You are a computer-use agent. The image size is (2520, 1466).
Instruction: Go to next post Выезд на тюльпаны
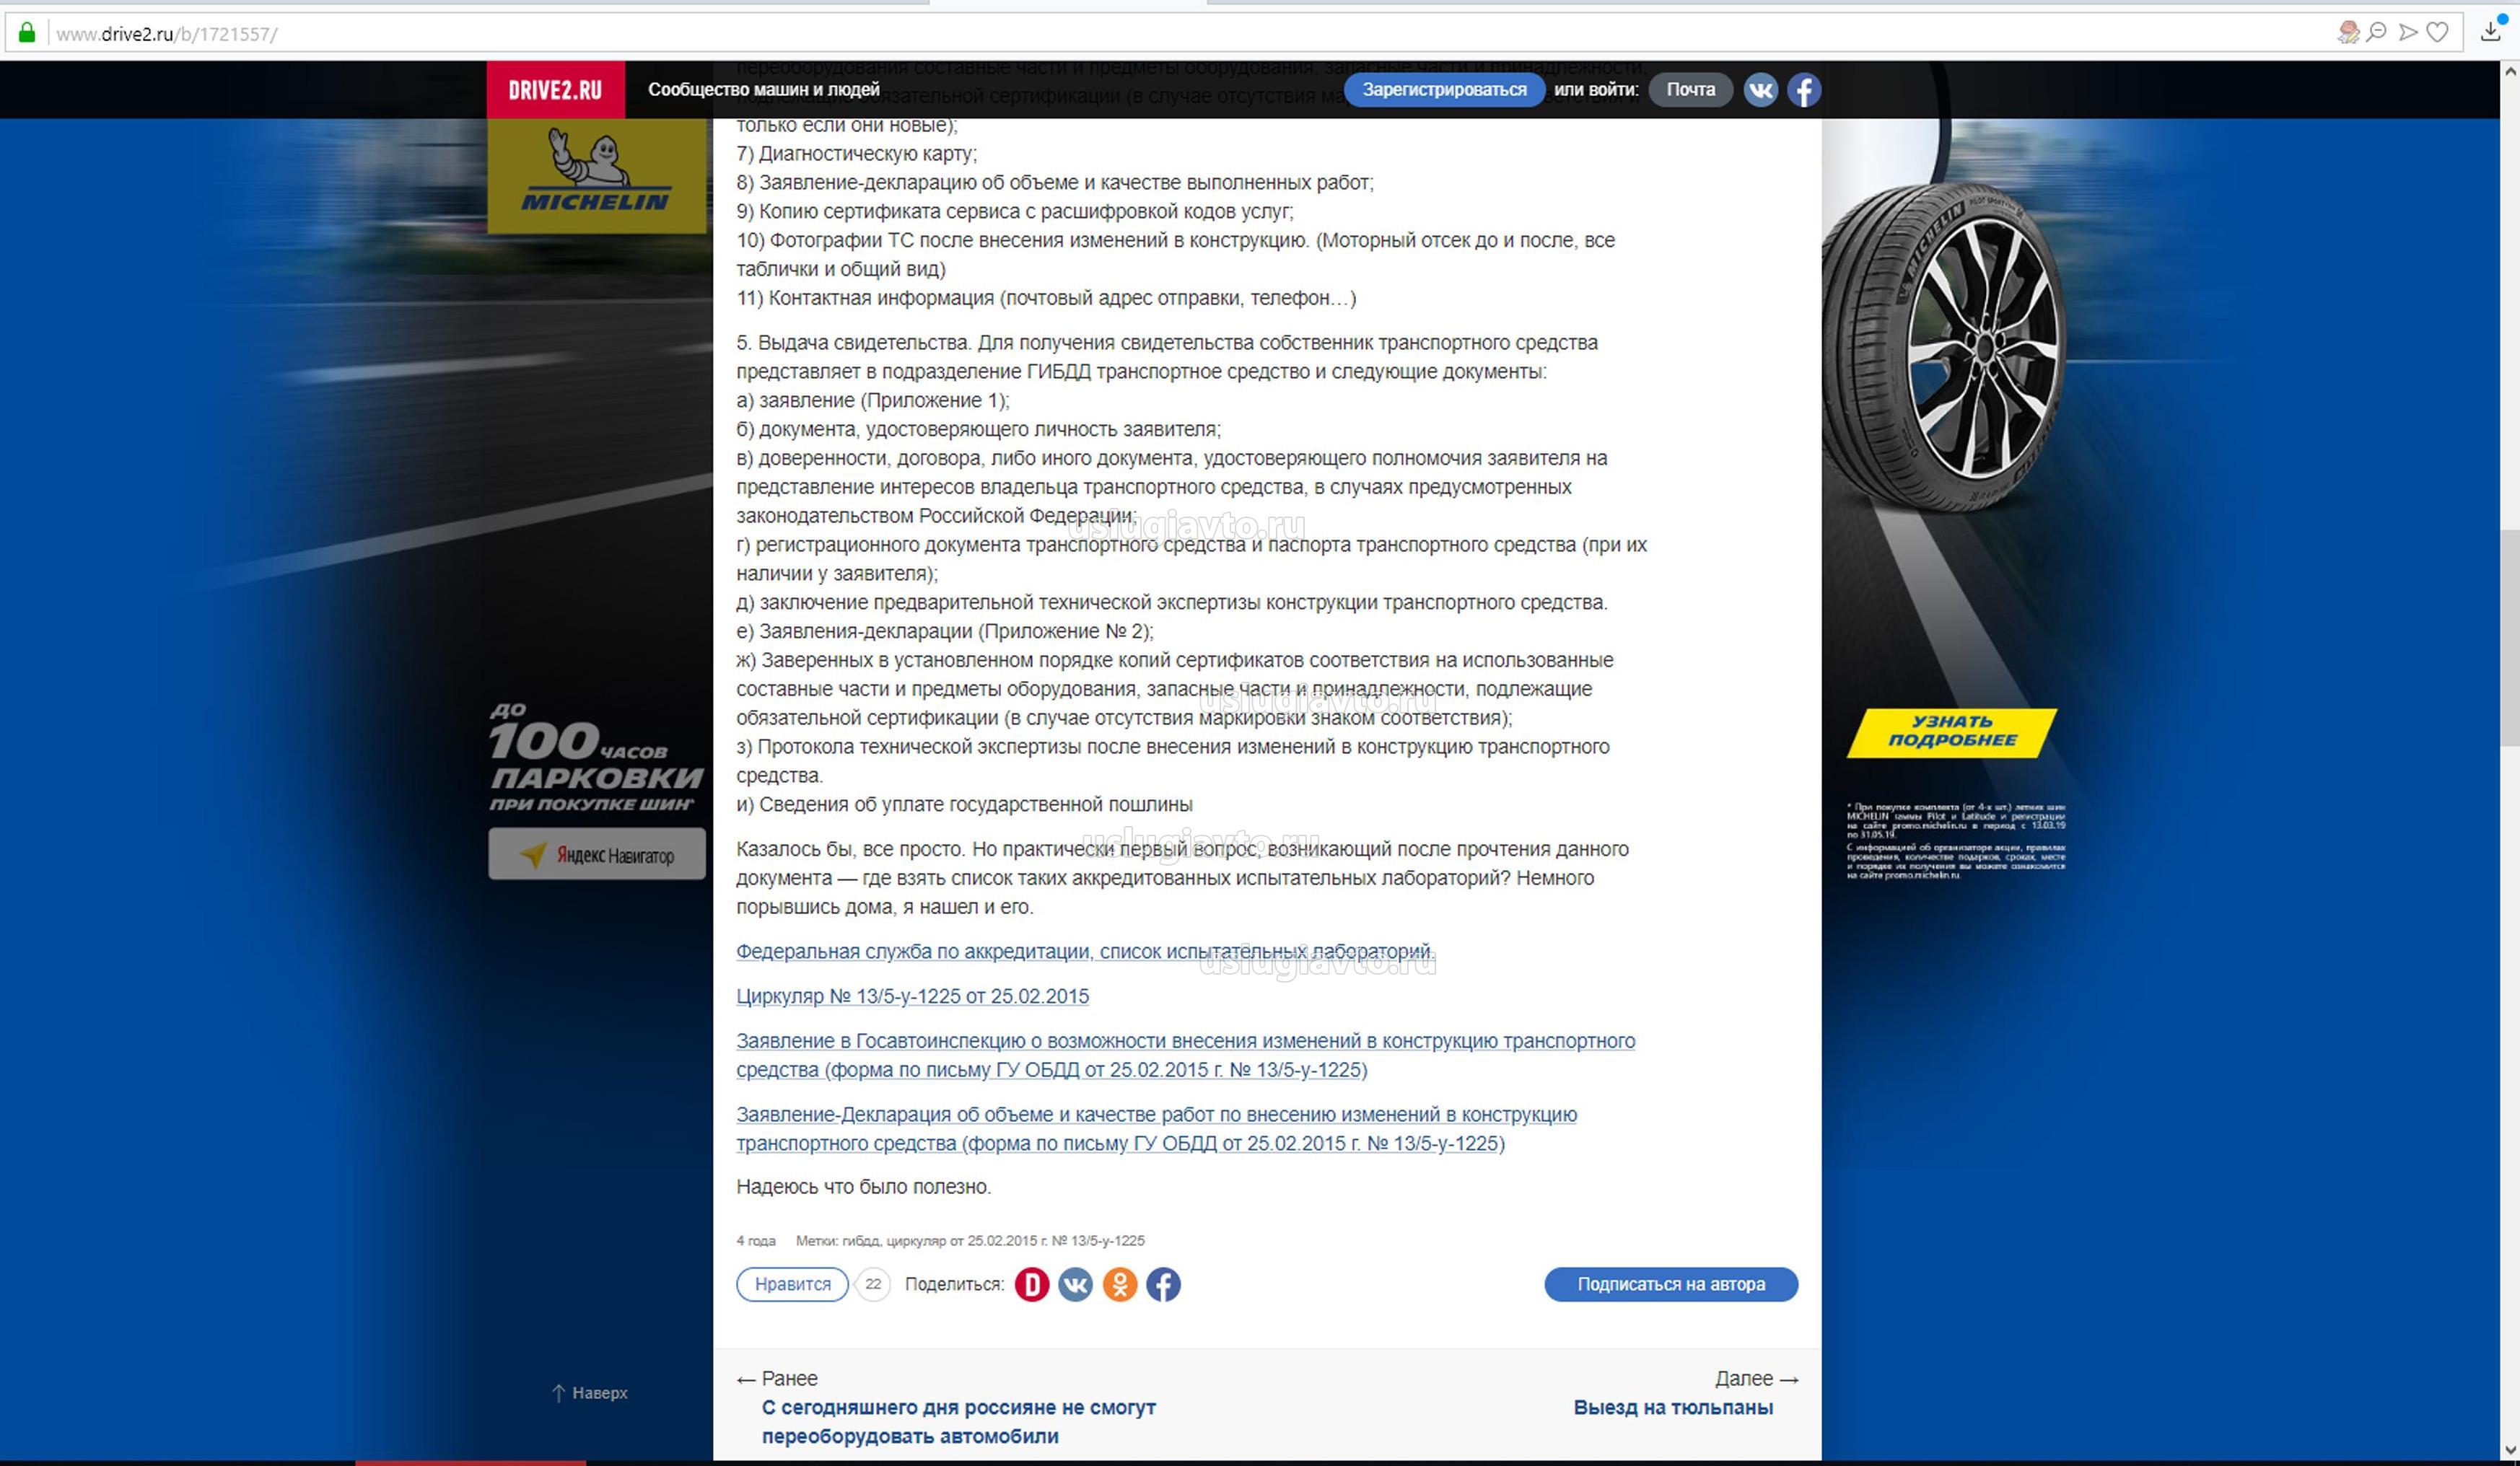(1673, 1407)
